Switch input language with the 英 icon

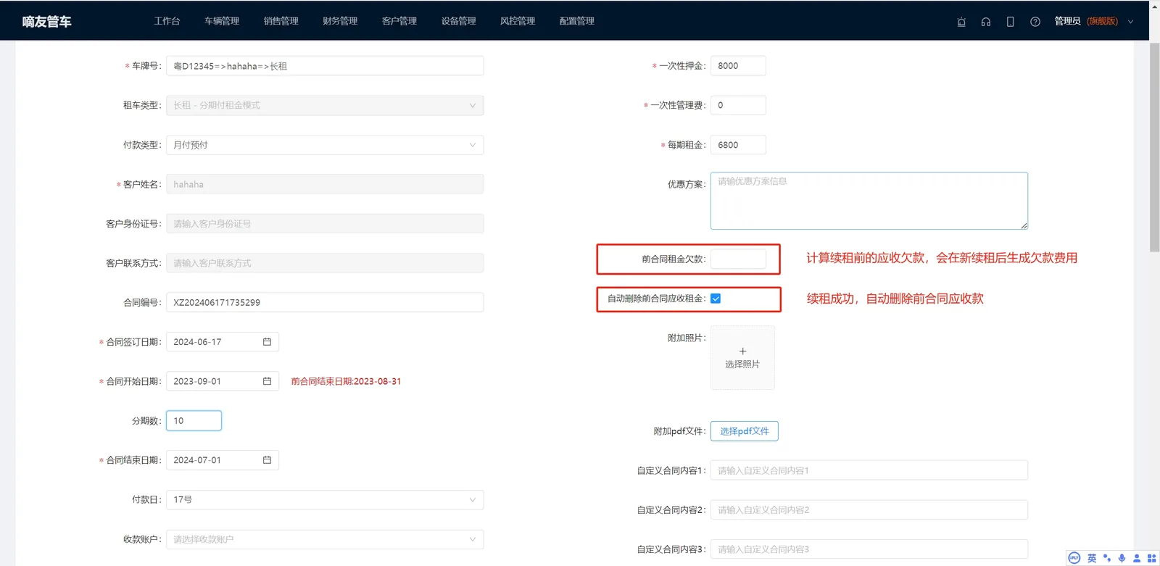(x=1092, y=558)
